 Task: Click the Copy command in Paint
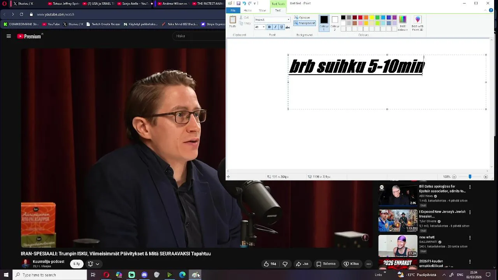tap(245, 23)
